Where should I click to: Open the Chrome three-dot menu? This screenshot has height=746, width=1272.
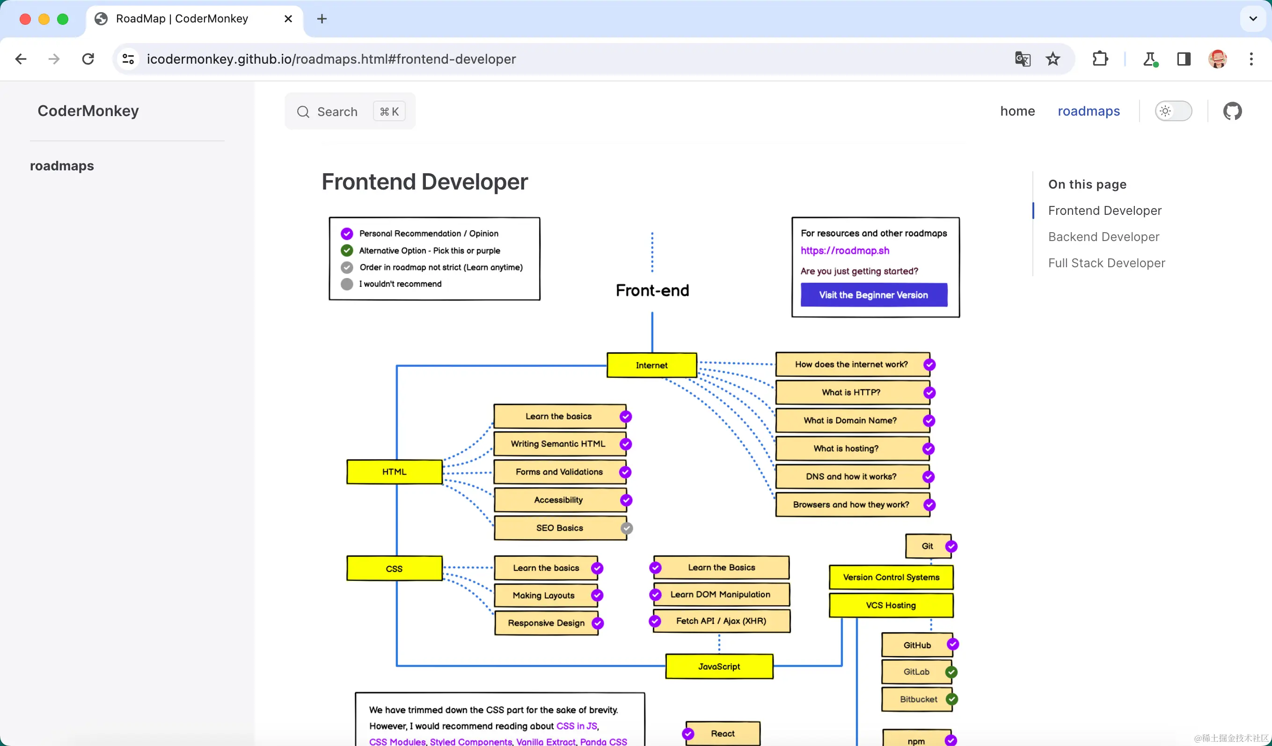click(1251, 59)
